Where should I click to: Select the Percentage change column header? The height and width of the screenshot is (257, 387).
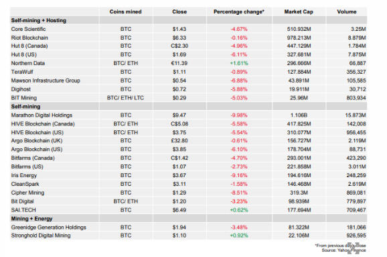pos(239,11)
